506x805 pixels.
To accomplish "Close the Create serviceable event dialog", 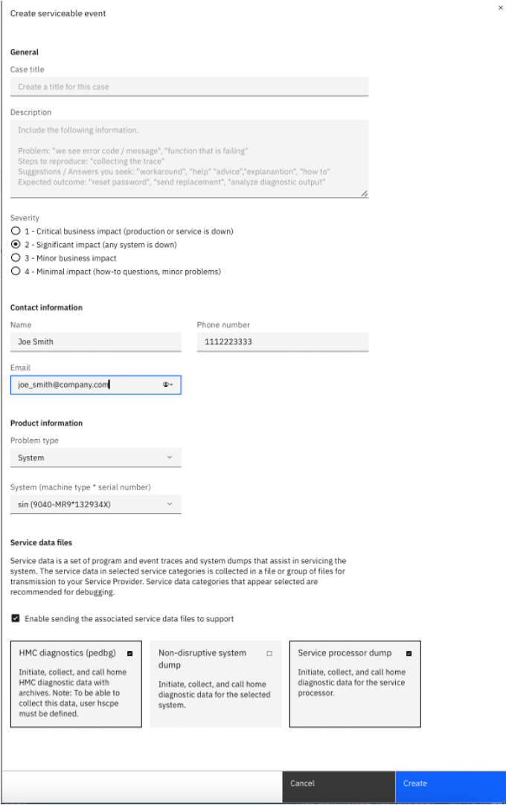I will (500, 7).
